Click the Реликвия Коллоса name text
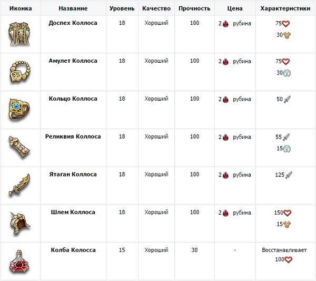 tap(73, 137)
